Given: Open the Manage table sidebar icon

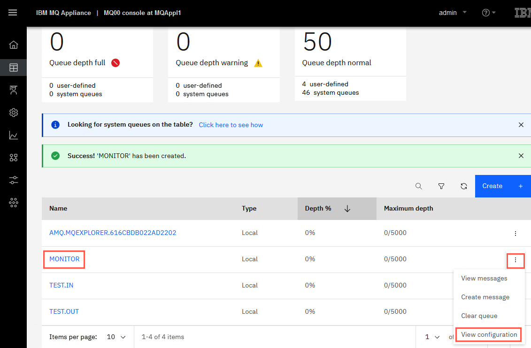Looking at the screenshot, I should [x=13, y=67].
